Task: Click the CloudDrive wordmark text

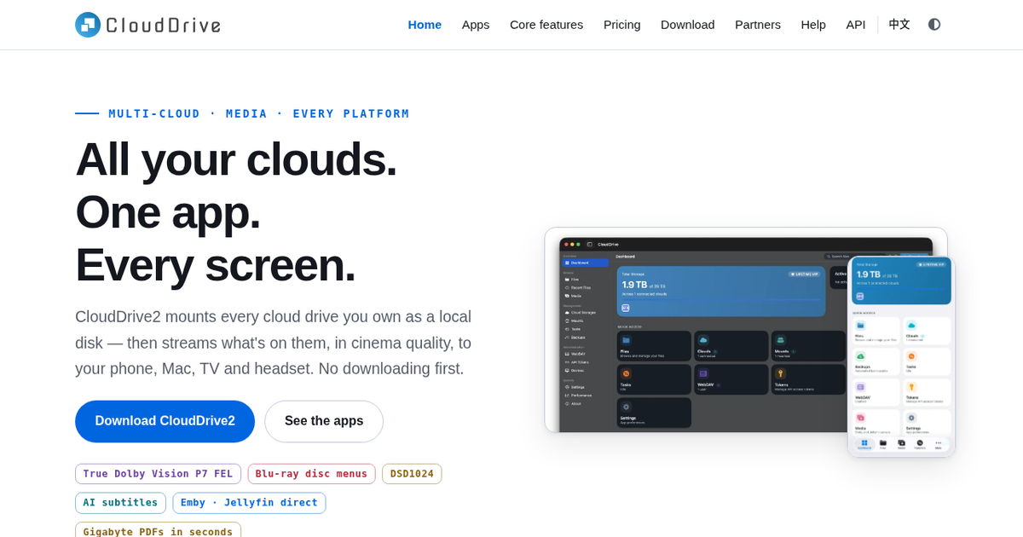Action: [x=164, y=26]
